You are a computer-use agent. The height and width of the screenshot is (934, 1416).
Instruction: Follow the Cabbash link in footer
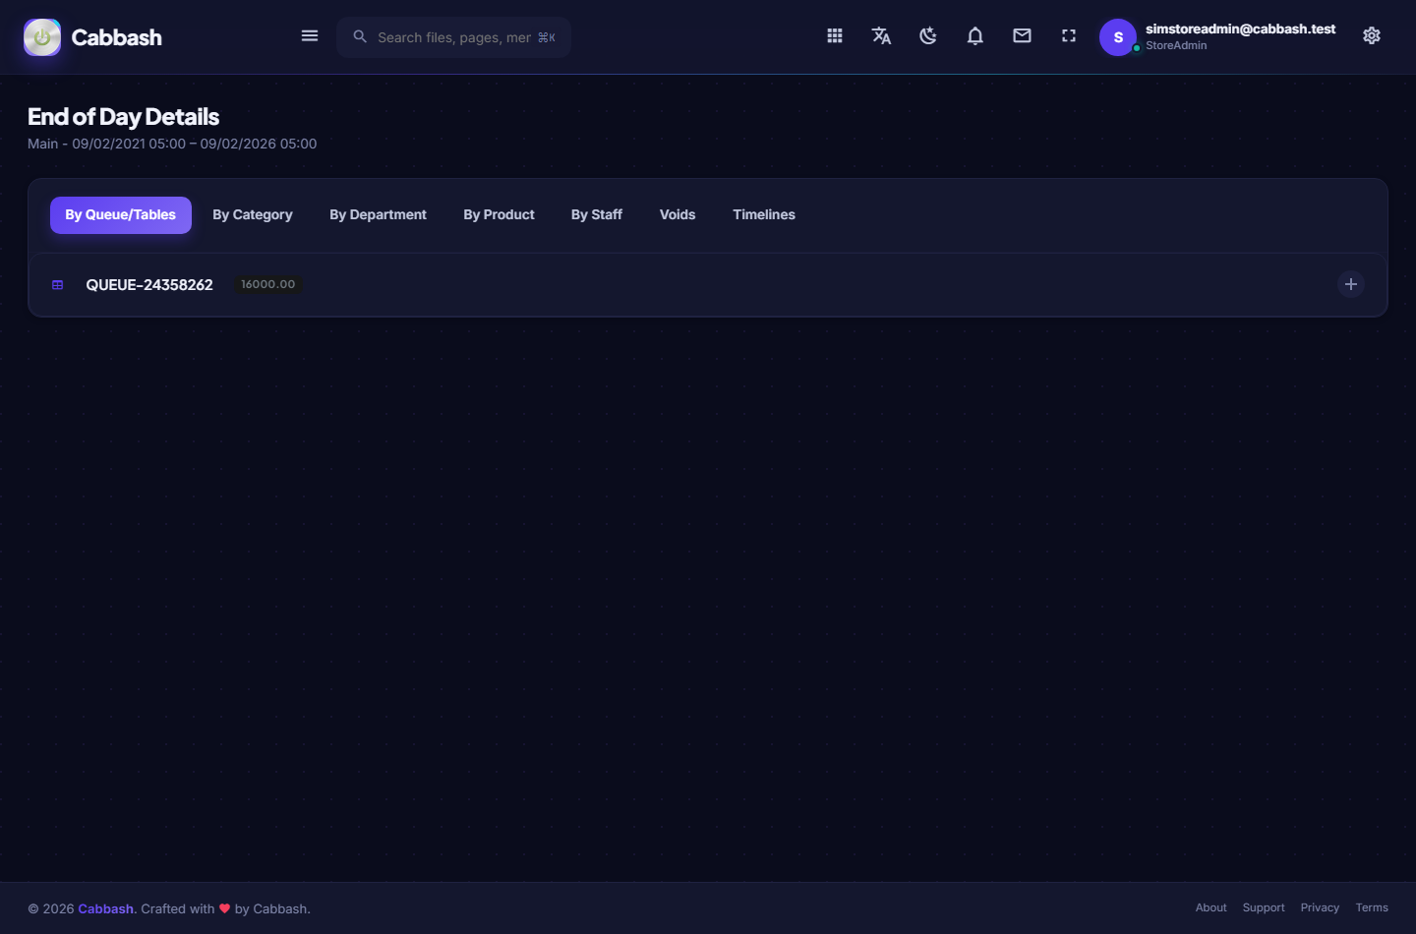click(105, 909)
